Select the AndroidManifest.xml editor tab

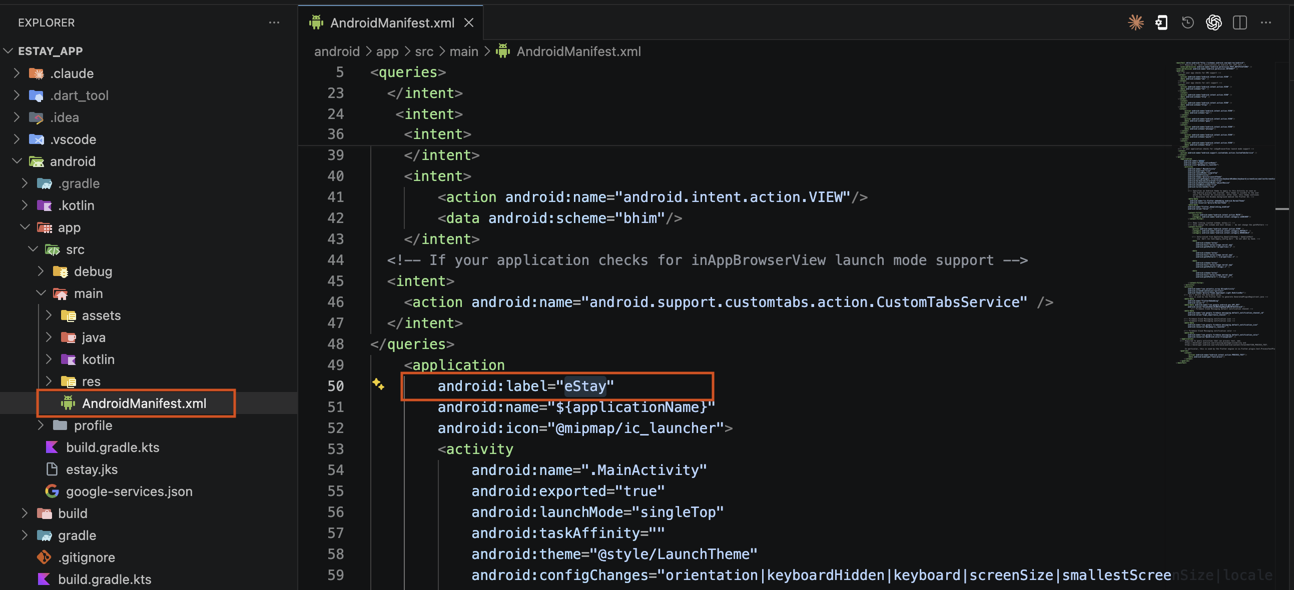391,22
